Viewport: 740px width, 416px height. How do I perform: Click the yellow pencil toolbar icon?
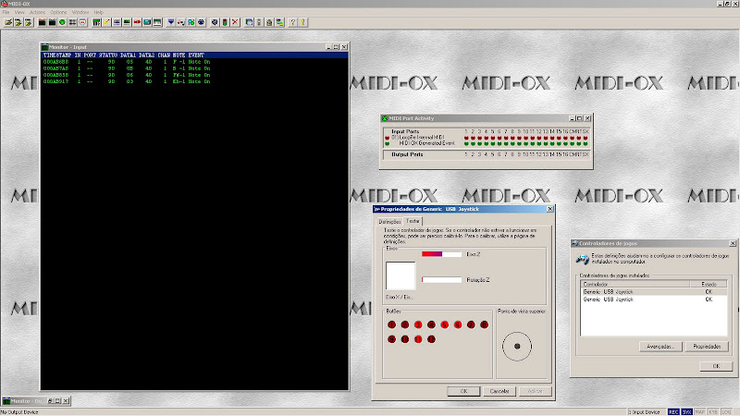point(106,22)
